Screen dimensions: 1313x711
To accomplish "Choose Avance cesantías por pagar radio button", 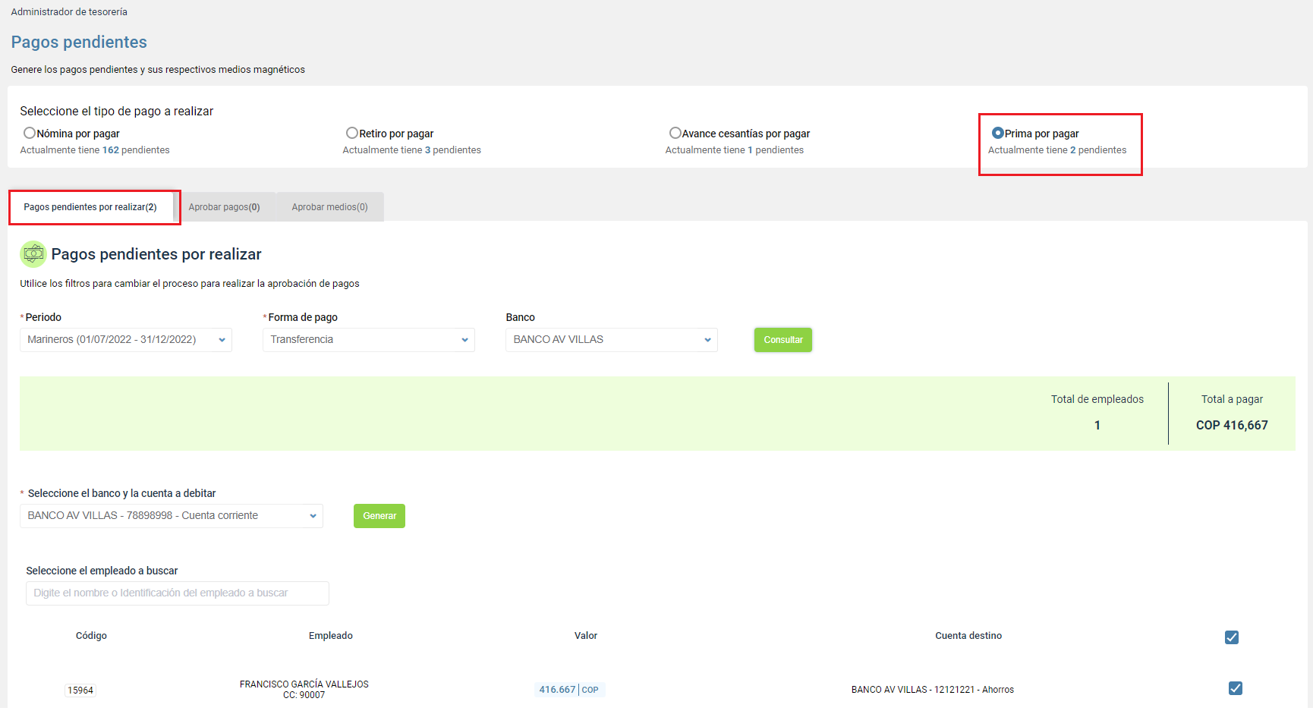I will (675, 133).
